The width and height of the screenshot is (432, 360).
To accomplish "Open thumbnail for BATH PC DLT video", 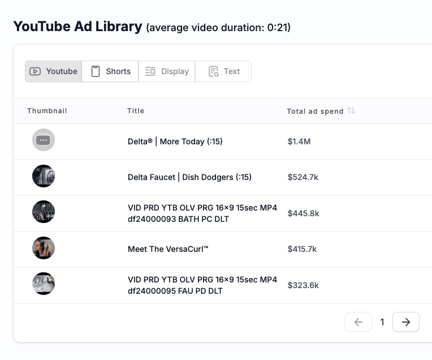I will [44, 212].
